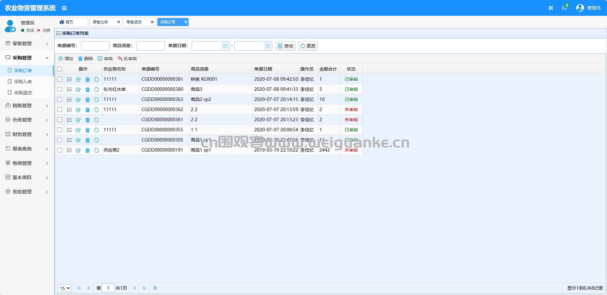This screenshot has width=607, height=295.
Task: Click the 重置 reset button
Action: 308,46
